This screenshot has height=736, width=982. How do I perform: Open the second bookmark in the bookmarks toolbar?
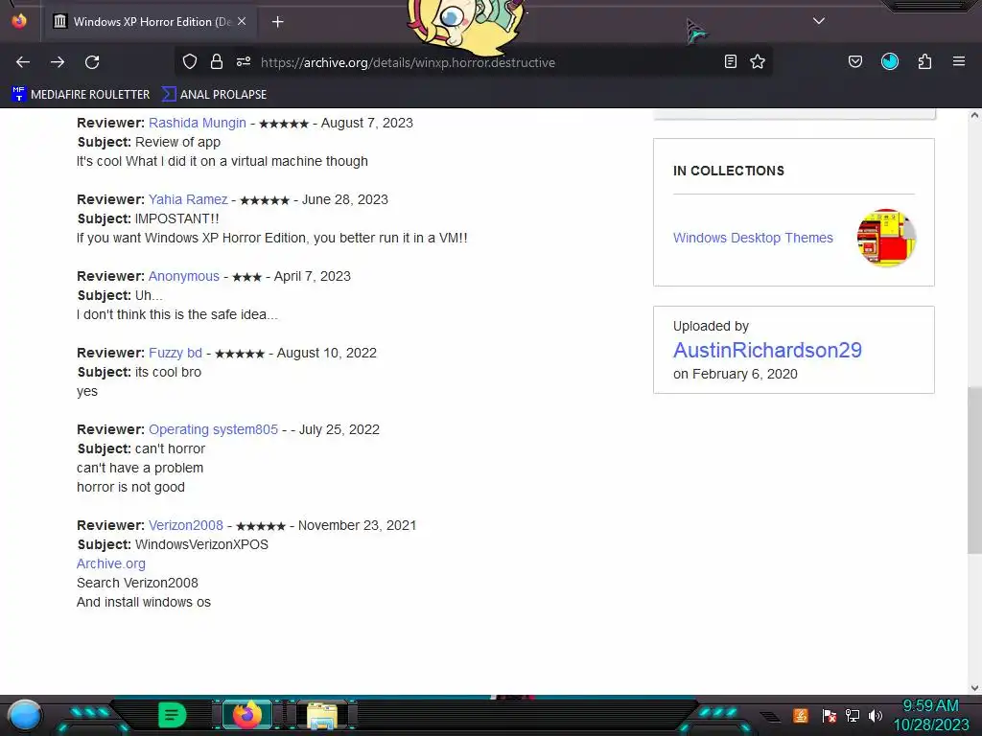(214, 95)
